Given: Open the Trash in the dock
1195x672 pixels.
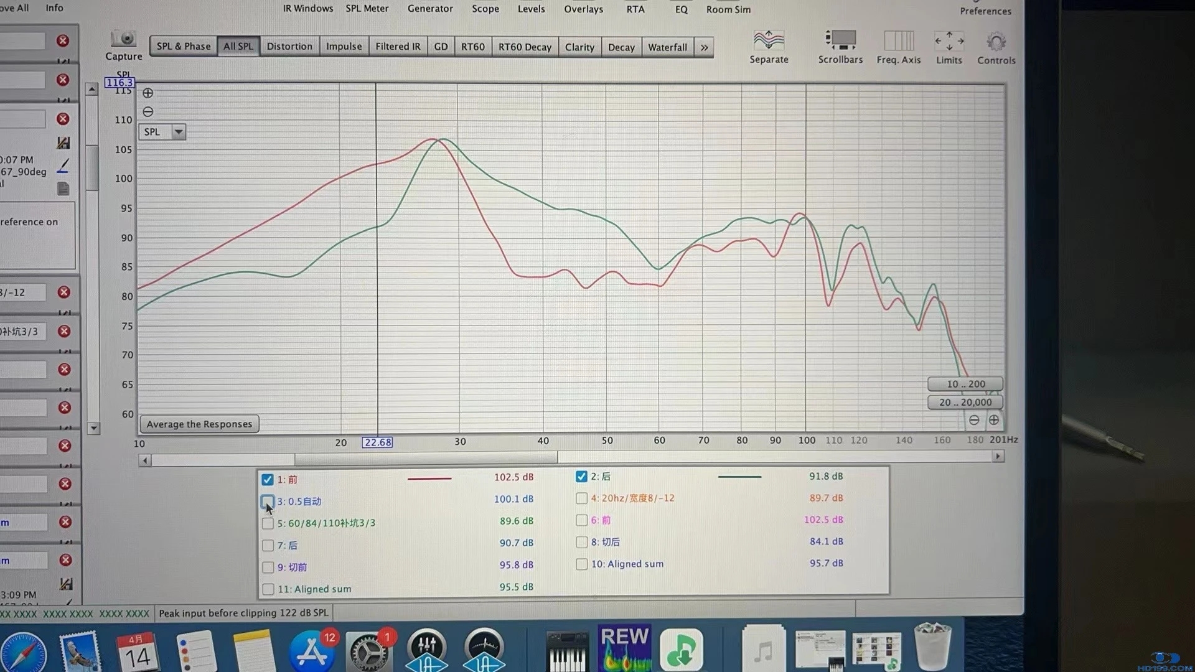Looking at the screenshot, I should pos(933,647).
